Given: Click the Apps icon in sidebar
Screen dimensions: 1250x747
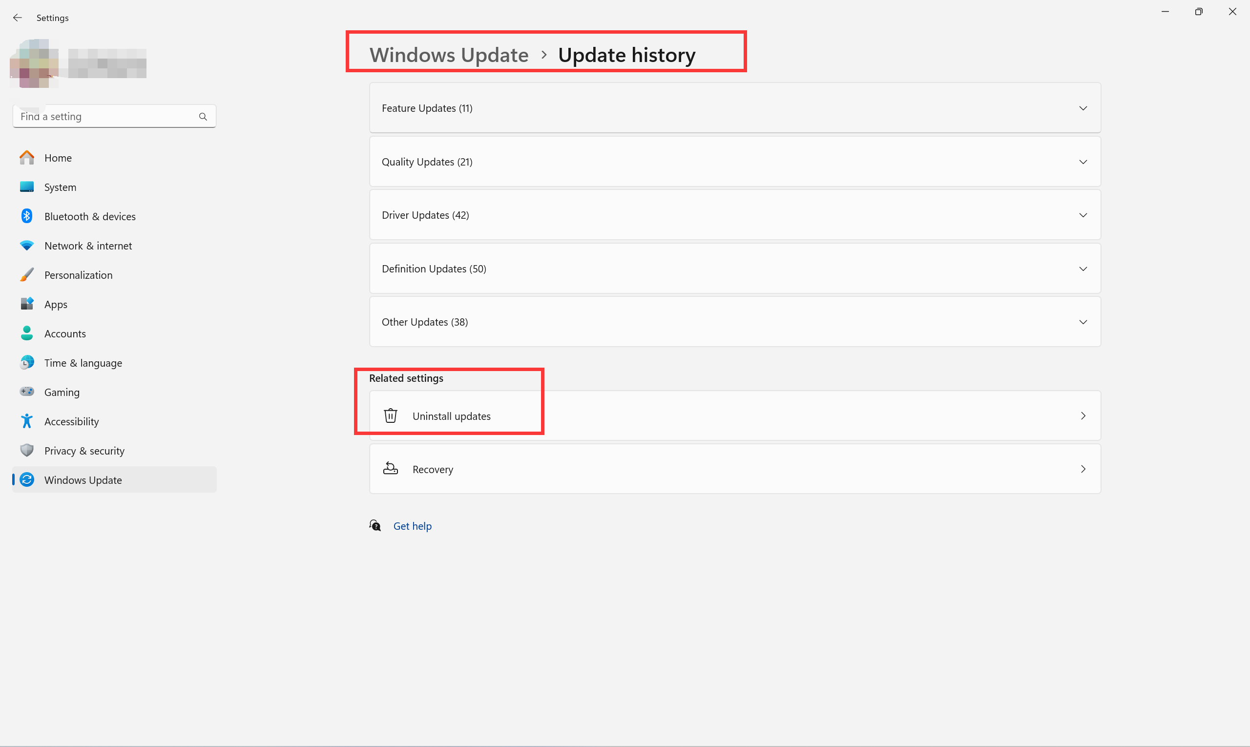Looking at the screenshot, I should (27, 304).
